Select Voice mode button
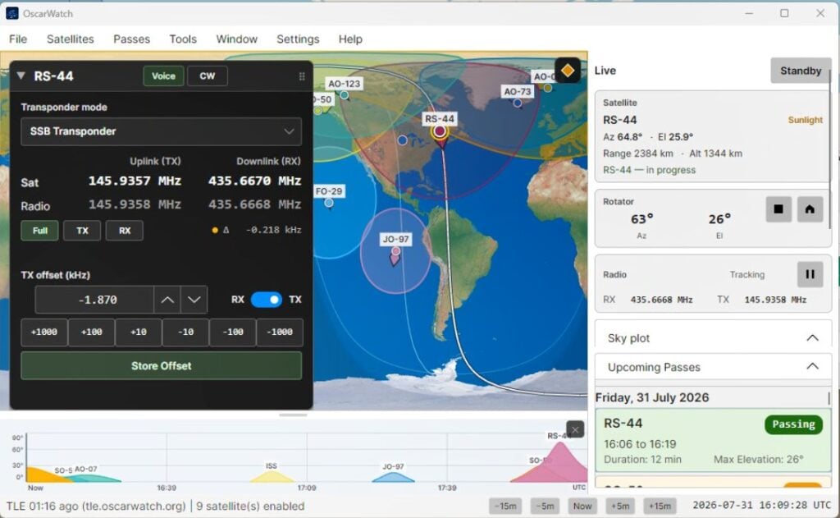 point(163,76)
